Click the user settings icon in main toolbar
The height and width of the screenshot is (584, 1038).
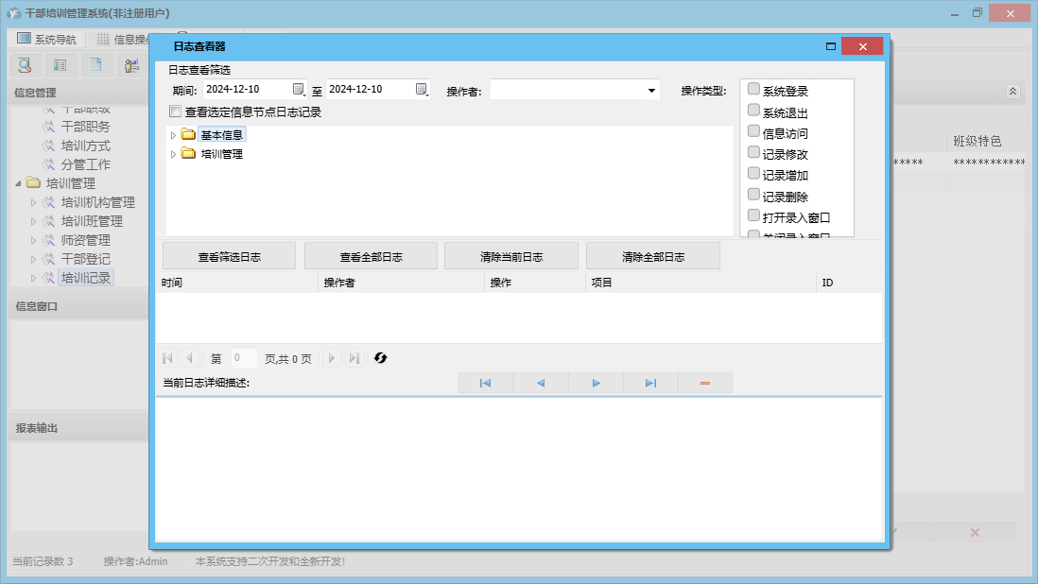coord(131,65)
